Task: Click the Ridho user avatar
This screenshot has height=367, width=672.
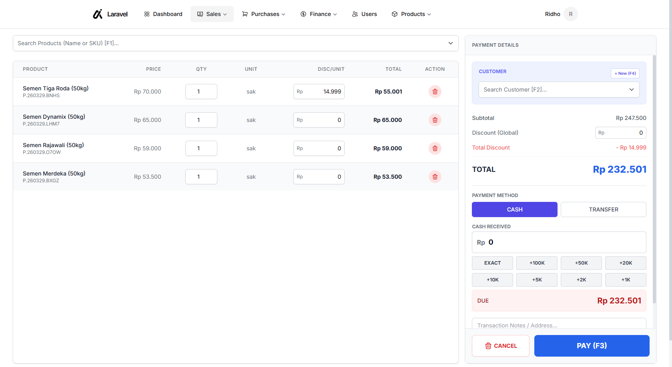Action: [x=571, y=14]
